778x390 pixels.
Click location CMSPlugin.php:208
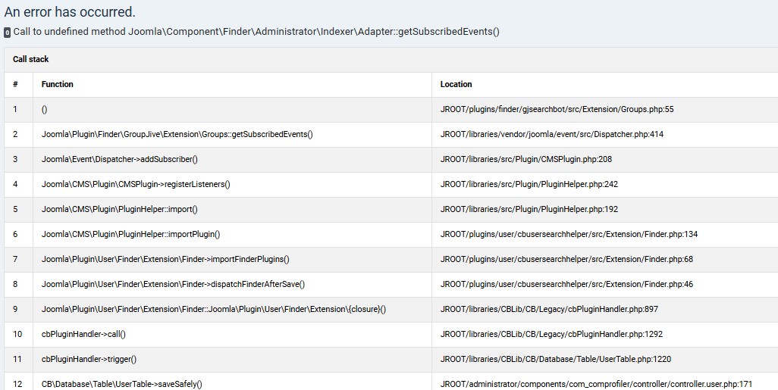pyautogui.click(x=526, y=159)
